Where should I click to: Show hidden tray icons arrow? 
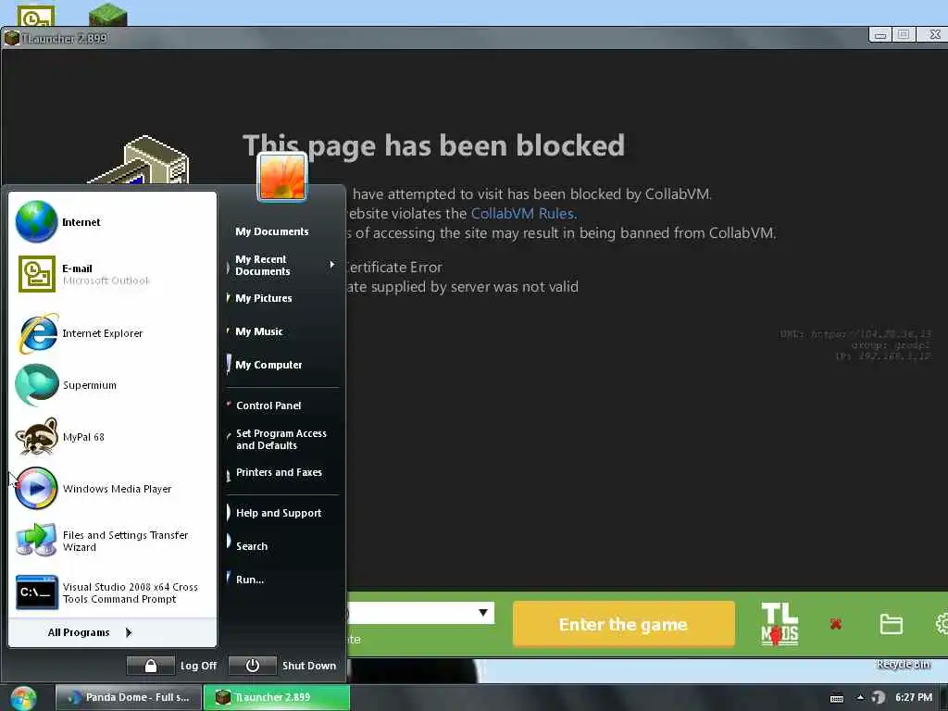860,697
